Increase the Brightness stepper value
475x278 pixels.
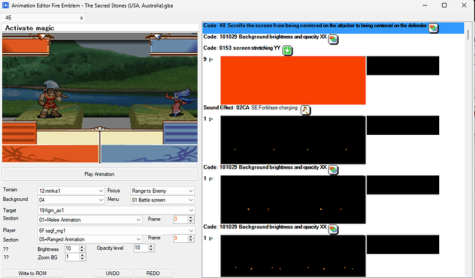coord(82,247)
